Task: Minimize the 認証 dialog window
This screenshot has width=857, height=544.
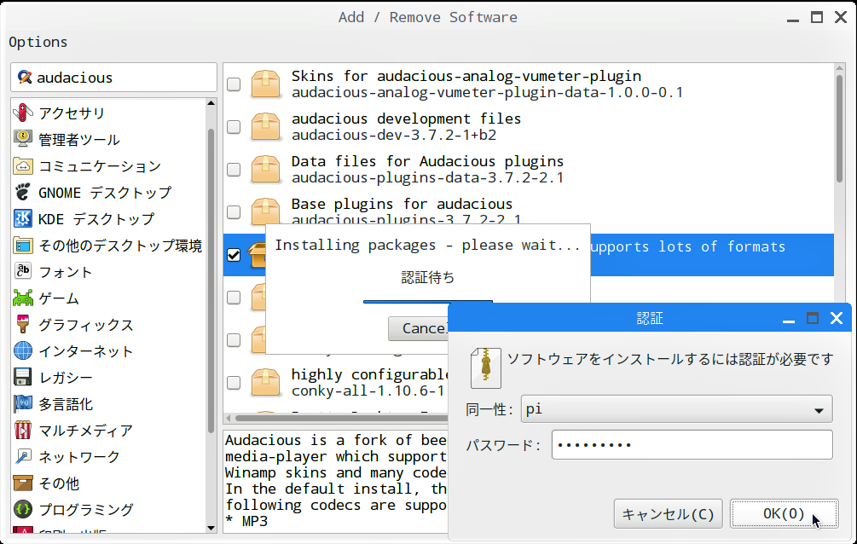Action: click(788, 320)
